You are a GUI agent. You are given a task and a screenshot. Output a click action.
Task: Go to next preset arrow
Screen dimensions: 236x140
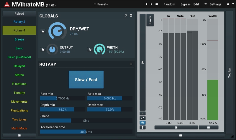pyautogui.click(x=151, y=4)
